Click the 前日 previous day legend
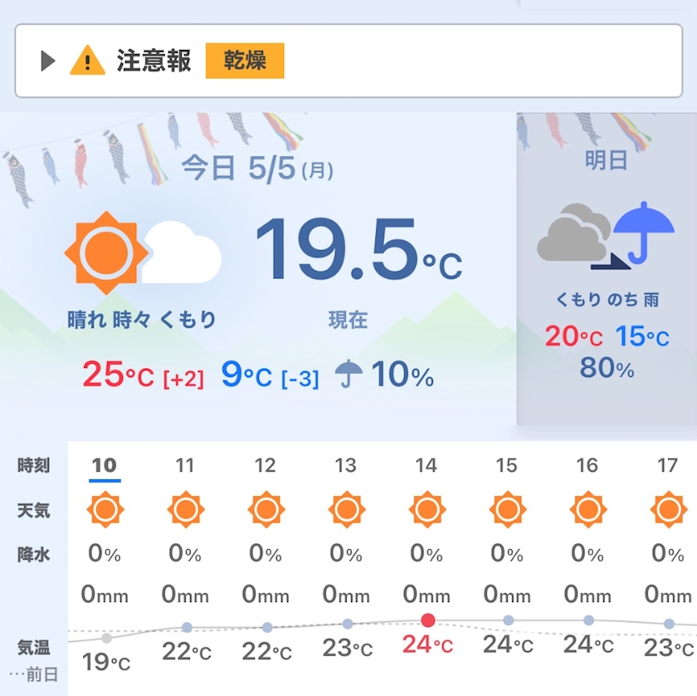697x696 pixels. point(35,674)
